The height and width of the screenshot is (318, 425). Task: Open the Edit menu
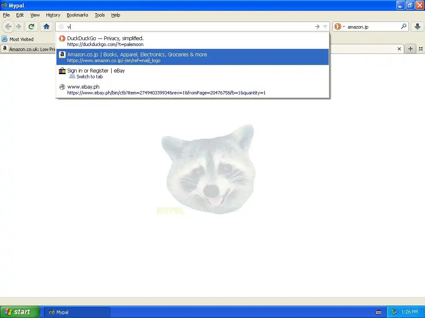[x=20, y=15]
